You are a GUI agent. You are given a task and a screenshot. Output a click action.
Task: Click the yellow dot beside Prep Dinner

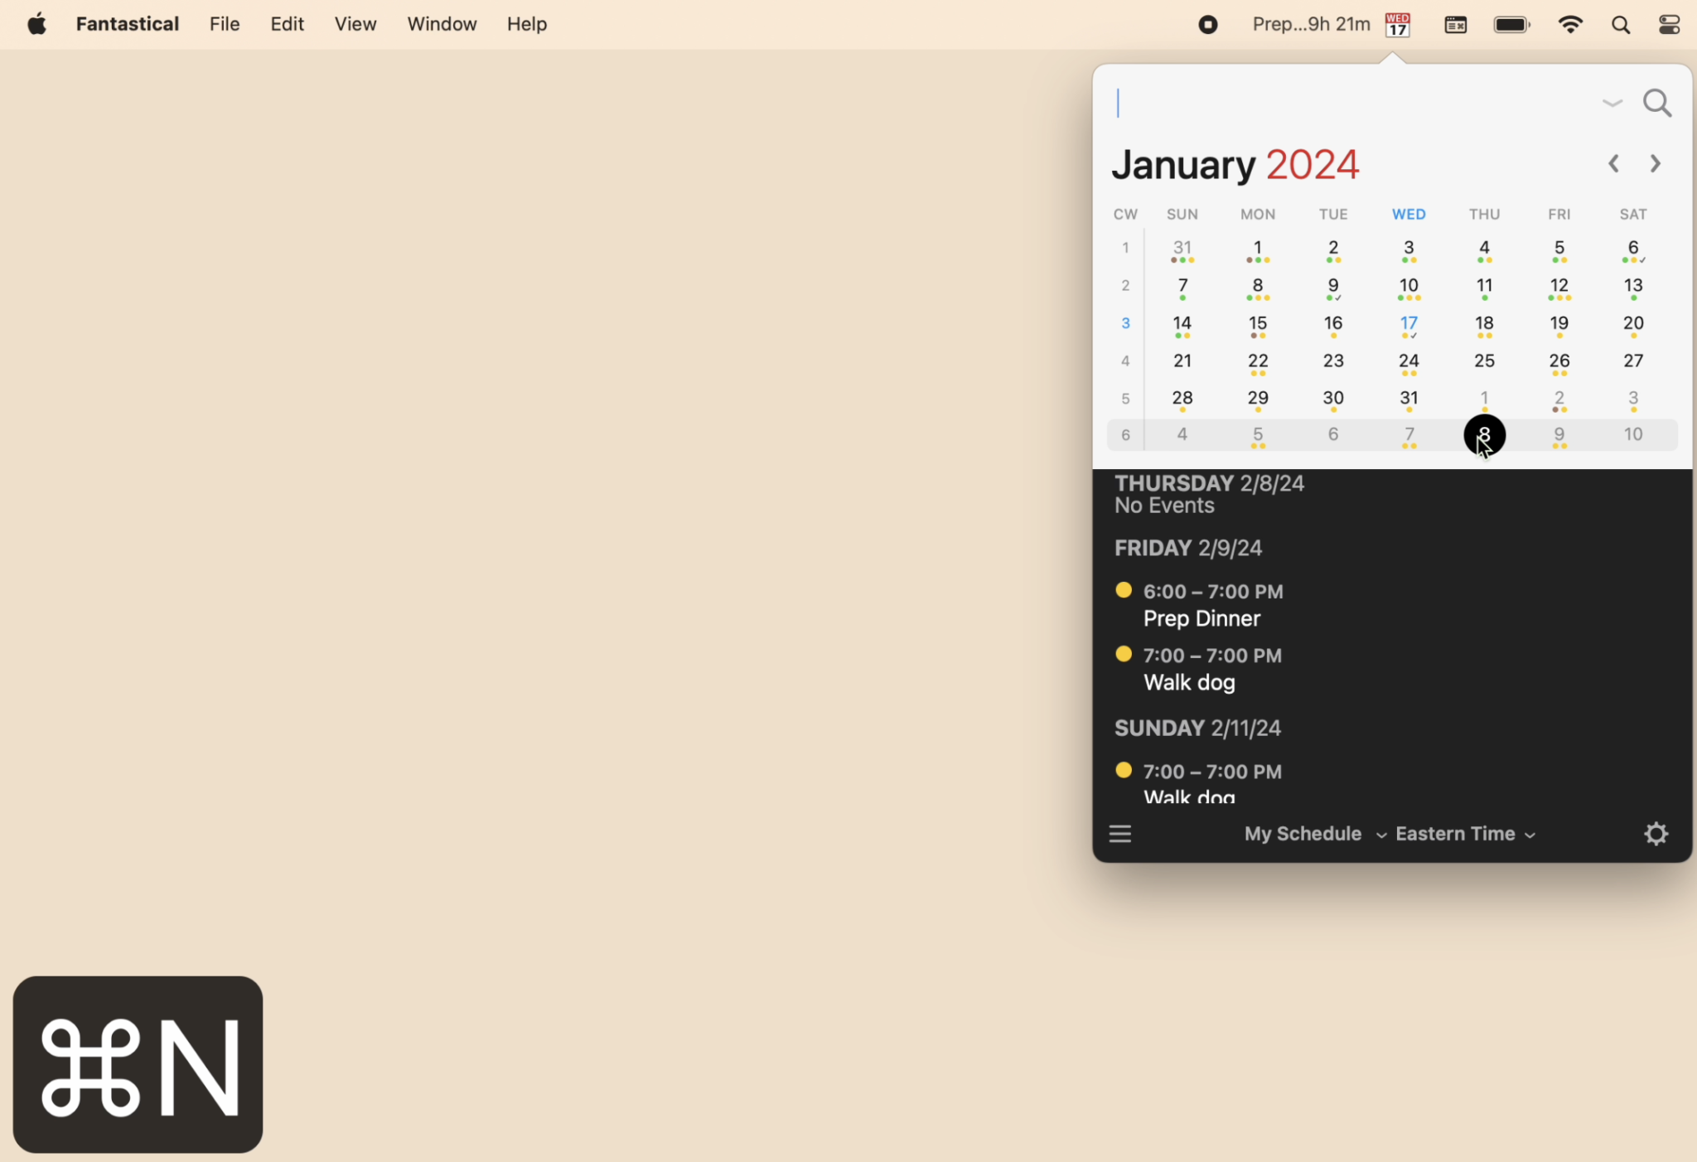[x=1124, y=590]
